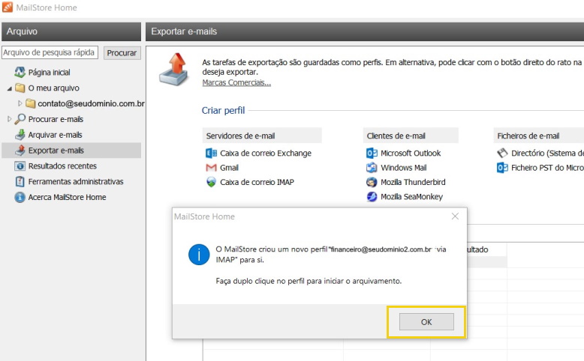The width and height of the screenshot is (584, 361).
Task: Click the blue info icon in dialog
Action: click(199, 255)
